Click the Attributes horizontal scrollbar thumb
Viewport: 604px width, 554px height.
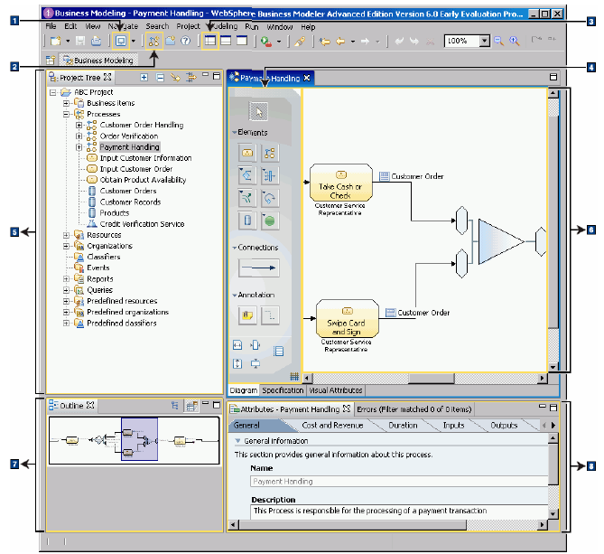353,525
